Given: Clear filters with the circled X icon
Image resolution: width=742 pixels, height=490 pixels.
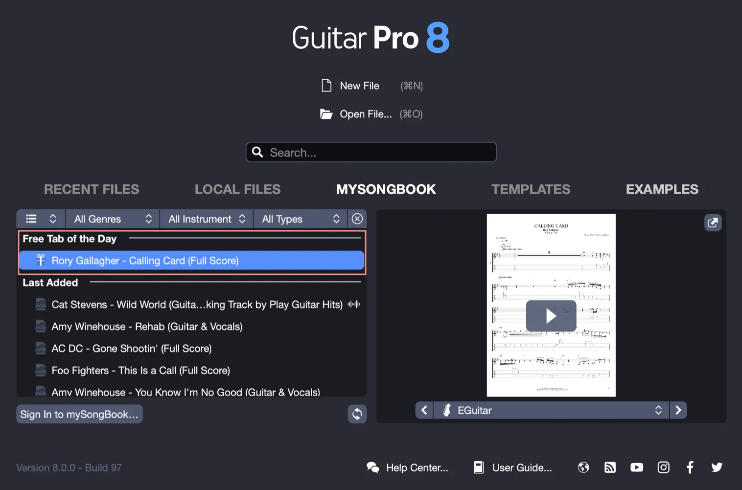Looking at the screenshot, I should [x=357, y=219].
